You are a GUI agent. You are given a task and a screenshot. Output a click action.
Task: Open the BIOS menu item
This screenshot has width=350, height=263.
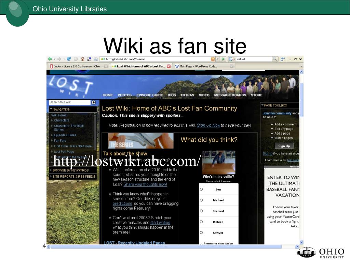172,95
